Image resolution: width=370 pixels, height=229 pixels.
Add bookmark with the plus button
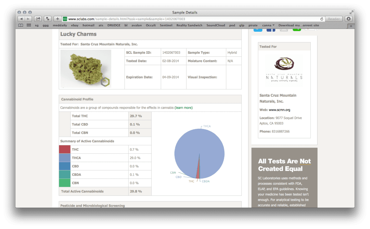pos(57,19)
